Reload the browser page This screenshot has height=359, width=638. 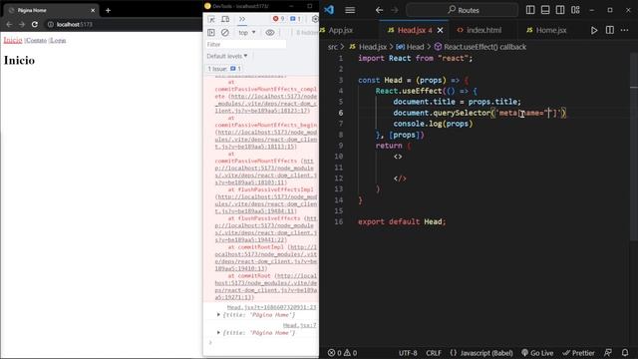[35, 24]
